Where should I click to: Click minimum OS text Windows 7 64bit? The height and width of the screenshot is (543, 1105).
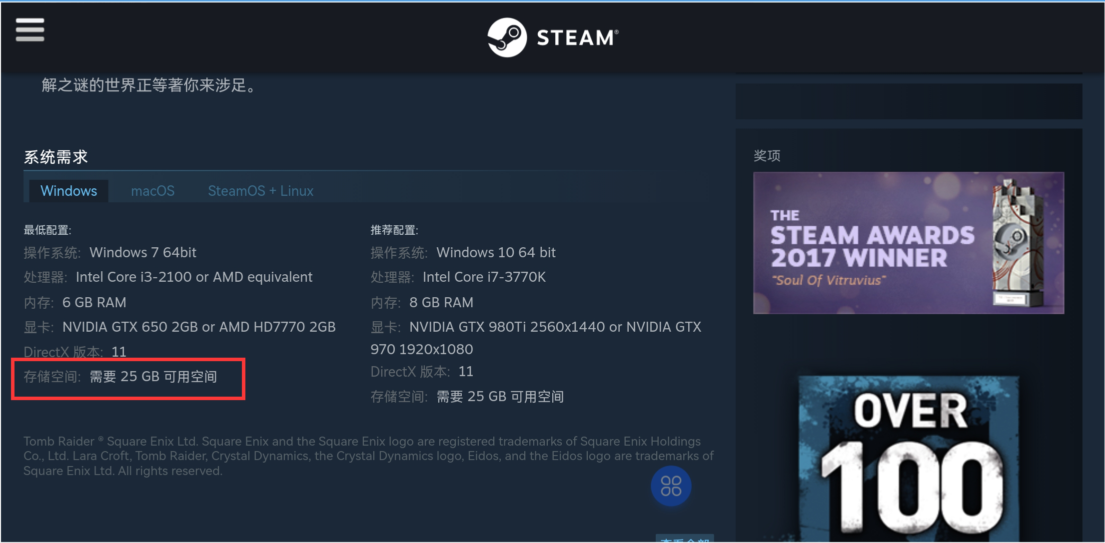(x=143, y=252)
